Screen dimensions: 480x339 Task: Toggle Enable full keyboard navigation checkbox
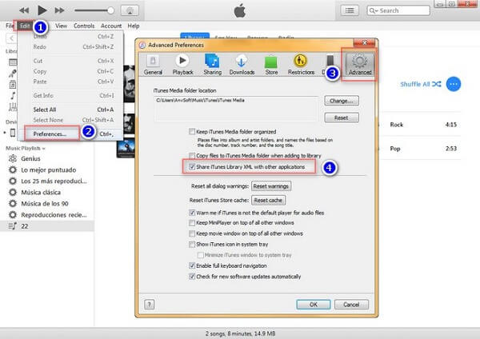pyautogui.click(x=192, y=265)
